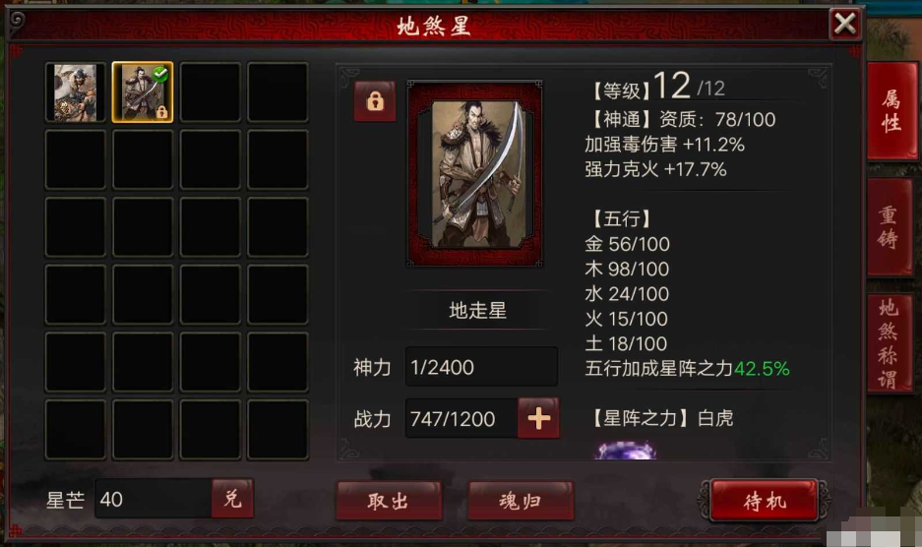Screen dimensions: 922x547
Task: Select the checked swordsman card thumbnail
Action: (x=143, y=92)
